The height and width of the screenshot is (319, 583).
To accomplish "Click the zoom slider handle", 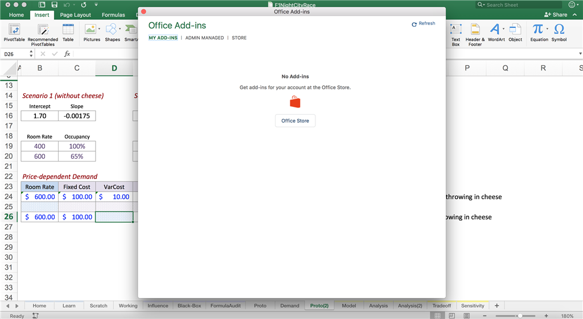I will pyautogui.click(x=520, y=316).
